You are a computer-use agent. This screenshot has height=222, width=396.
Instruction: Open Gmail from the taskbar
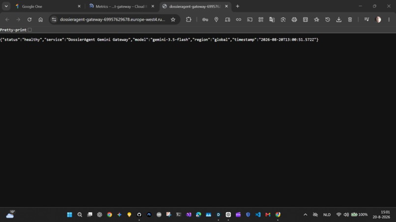(x=268, y=215)
